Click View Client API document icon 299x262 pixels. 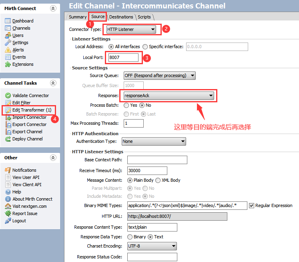coord(8,185)
